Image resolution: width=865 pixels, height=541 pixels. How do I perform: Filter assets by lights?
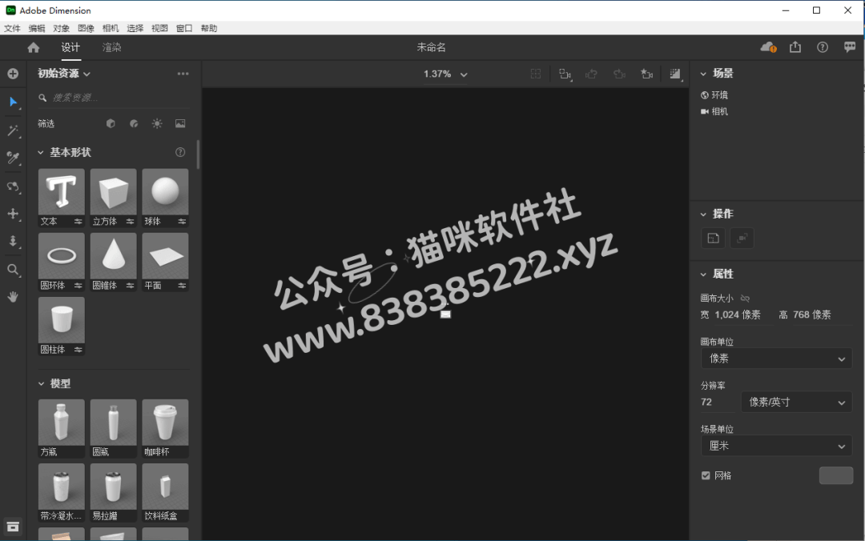point(157,123)
